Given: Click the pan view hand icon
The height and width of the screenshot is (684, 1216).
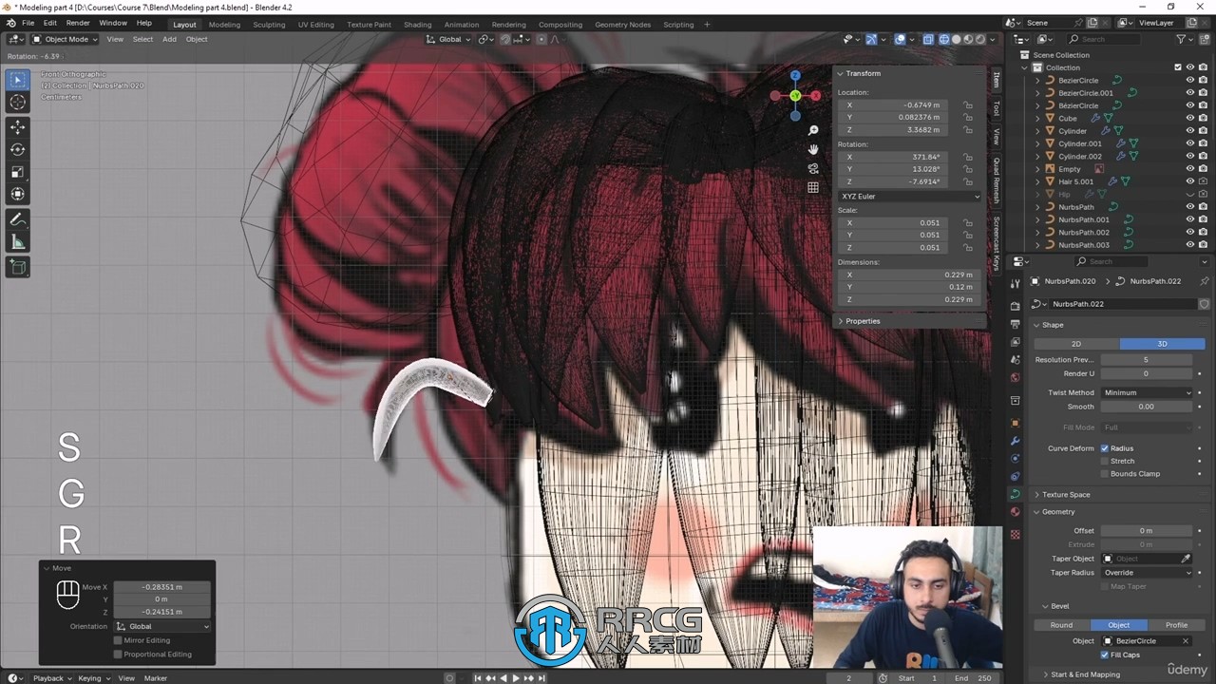Looking at the screenshot, I should [x=813, y=149].
